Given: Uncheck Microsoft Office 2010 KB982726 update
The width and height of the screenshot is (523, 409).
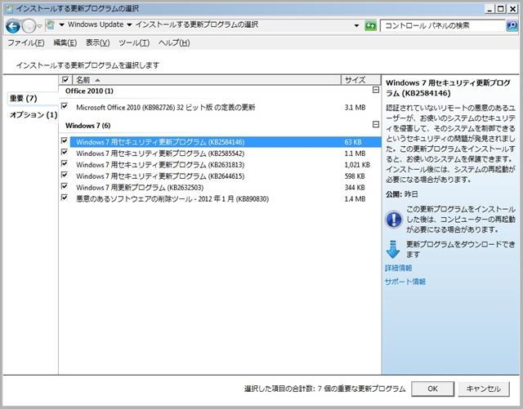Looking at the screenshot, I should [x=65, y=106].
